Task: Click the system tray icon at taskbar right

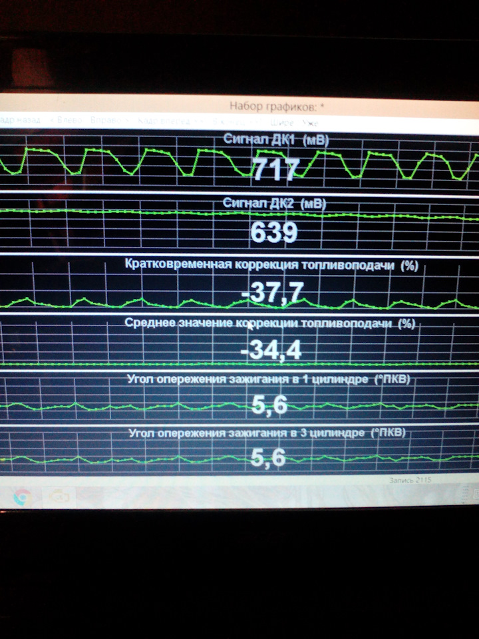Action: pos(474,493)
